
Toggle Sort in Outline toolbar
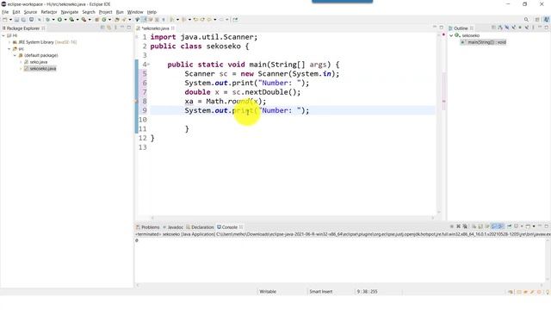[500, 28]
